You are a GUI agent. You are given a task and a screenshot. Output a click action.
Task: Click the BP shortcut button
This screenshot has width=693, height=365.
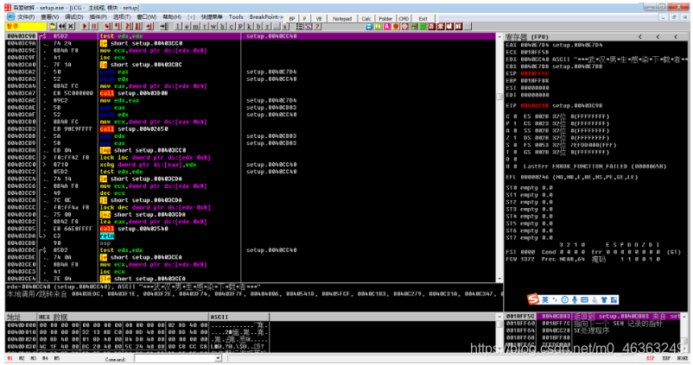pyautogui.click(x=292, y=18)
